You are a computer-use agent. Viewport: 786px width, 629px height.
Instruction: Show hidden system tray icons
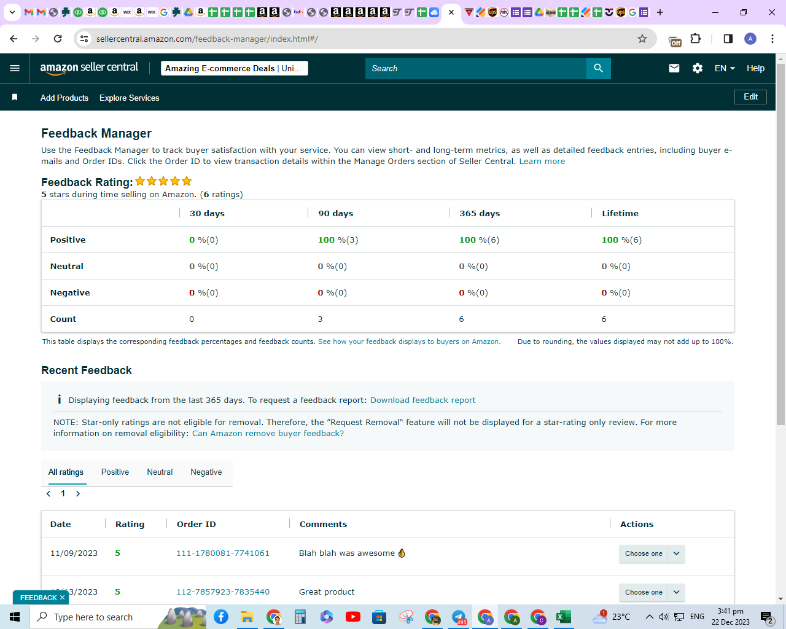coord(649,617)
